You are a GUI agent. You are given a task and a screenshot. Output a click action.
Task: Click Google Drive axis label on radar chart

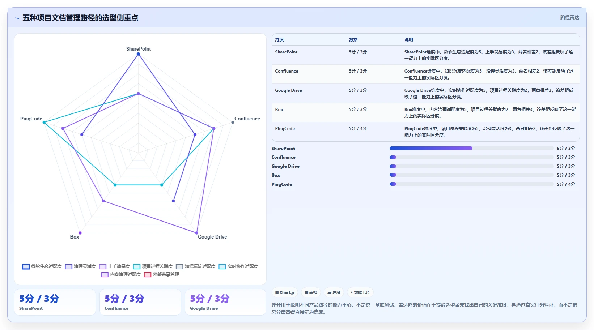(212, 237)
